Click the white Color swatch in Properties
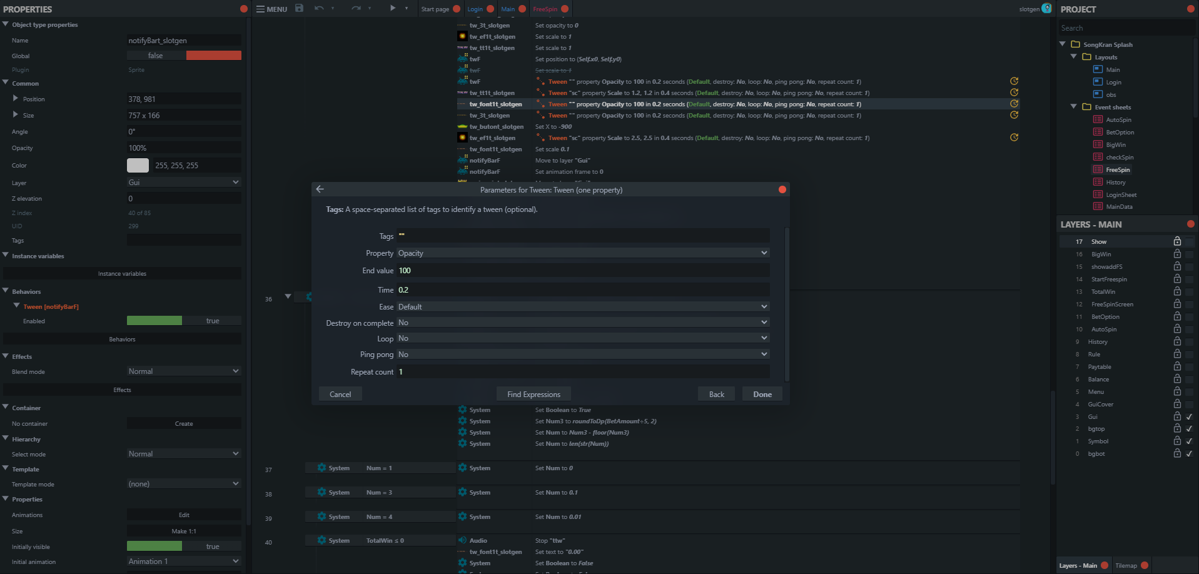Image resolution: width=1199 pixels, height=574 pixels. click(x=138, y=165)
